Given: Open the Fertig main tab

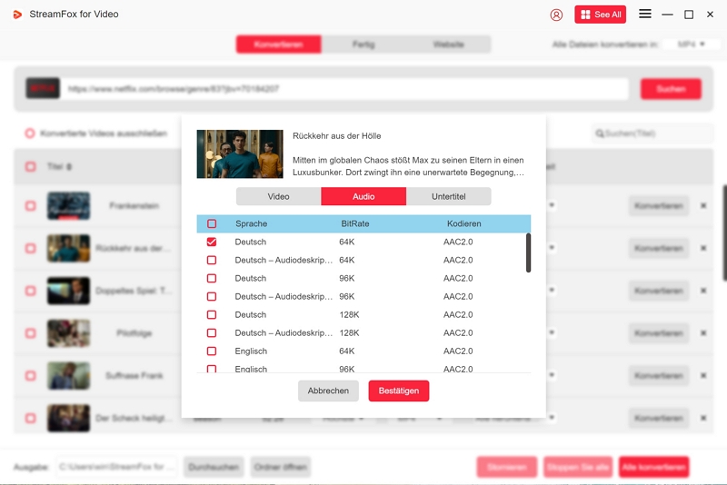Looking at the screenshot, I should pyautogui.click(x=363, y=45).
